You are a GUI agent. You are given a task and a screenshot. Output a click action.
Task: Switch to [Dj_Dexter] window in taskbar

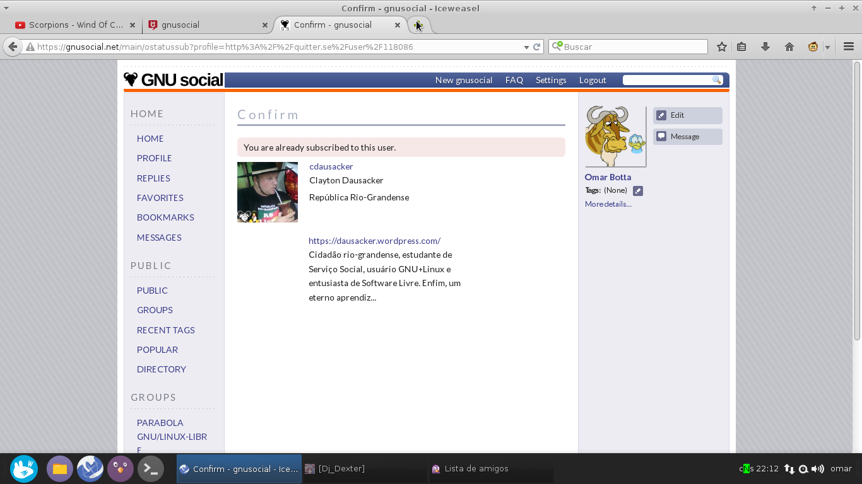(x=365, y=469)
